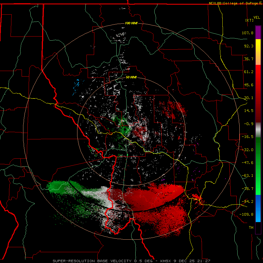The image size is (263, 263).
Task: Select the 30.1 scale value
Action: click(249, 98)
